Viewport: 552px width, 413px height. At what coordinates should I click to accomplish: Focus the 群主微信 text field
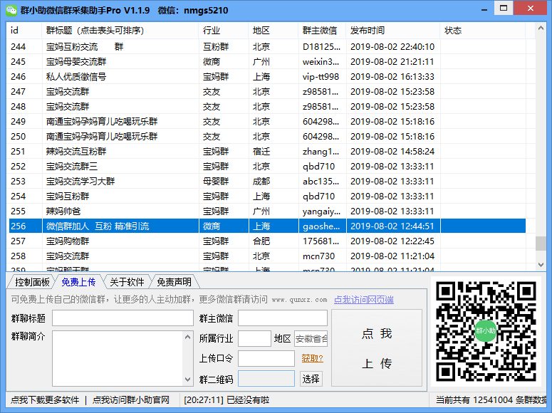pos(282,318)
